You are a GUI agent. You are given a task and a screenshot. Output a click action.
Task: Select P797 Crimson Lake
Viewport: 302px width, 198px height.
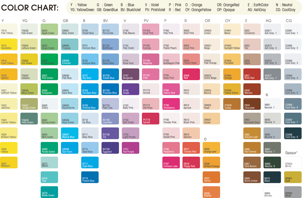tap(171, 162)
